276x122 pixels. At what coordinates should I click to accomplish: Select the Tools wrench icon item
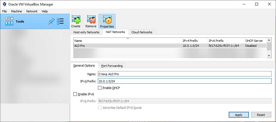9,21
